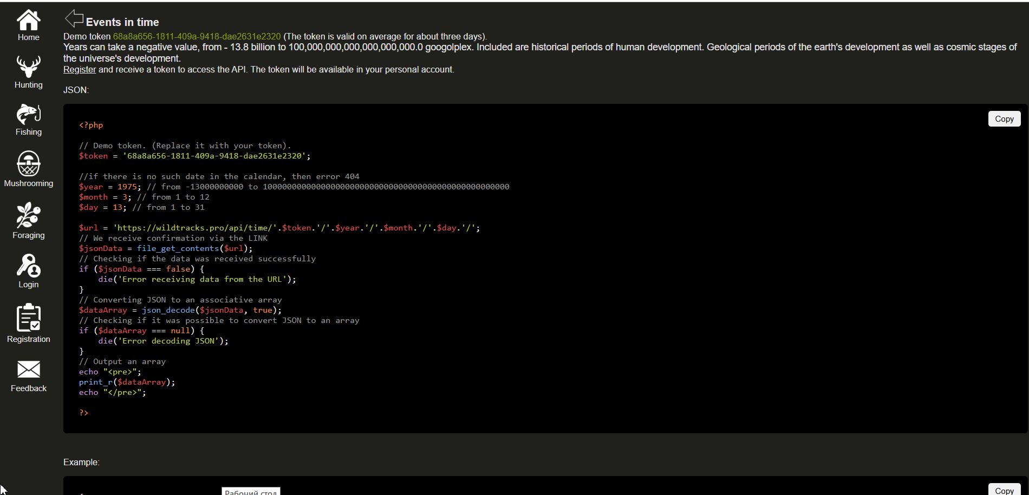Click the Feedback menu label
This screenshot has width=1029, height=495.
tap(28, 388)
